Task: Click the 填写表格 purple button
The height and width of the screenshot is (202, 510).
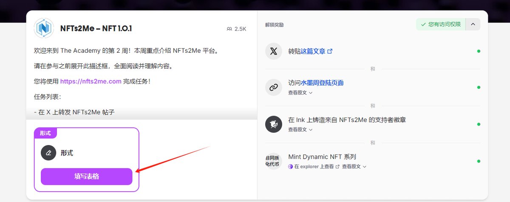Action: pyautogui.click(x=87, y=176)
